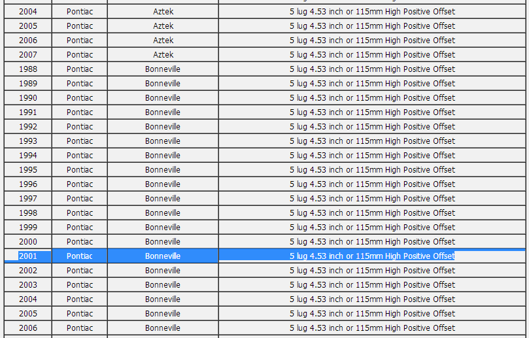Screen dimensions: 529x338
Task: Click lug pattern text in the 1994 row
Action: (372, 156)
